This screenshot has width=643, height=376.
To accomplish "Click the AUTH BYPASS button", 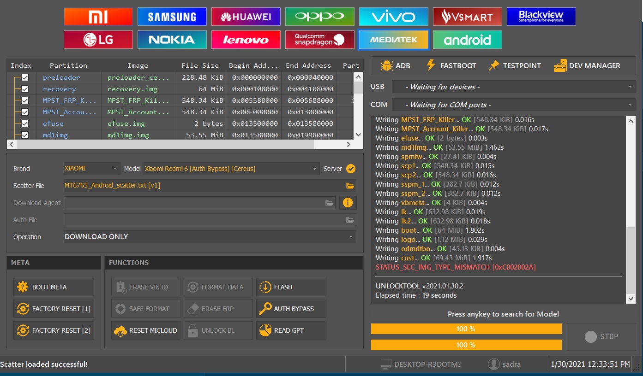I will (291, 309).
